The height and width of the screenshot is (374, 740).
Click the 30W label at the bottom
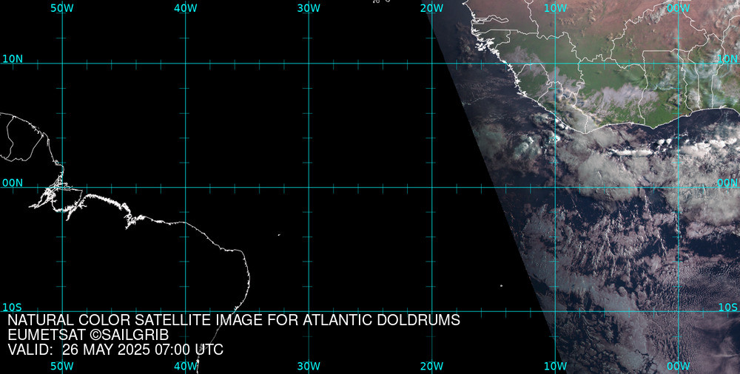pos(309,367)
